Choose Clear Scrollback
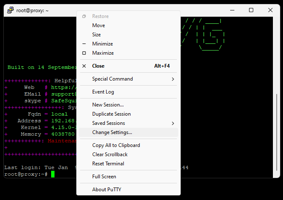Screen dimensions: 283x200 (128, 154)
